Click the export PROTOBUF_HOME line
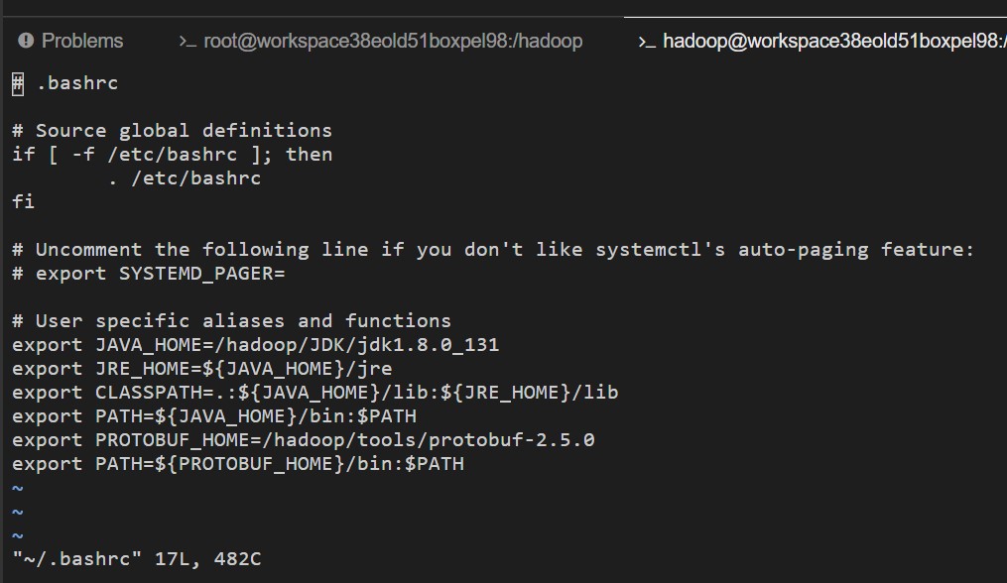1007x583 pixels. click(304, 440)
